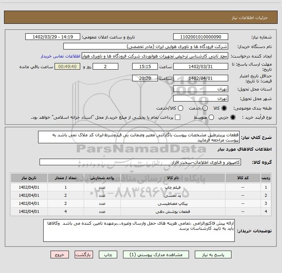View attached documents (1) button
The image size is (282, 273).
tap(156, 255)
